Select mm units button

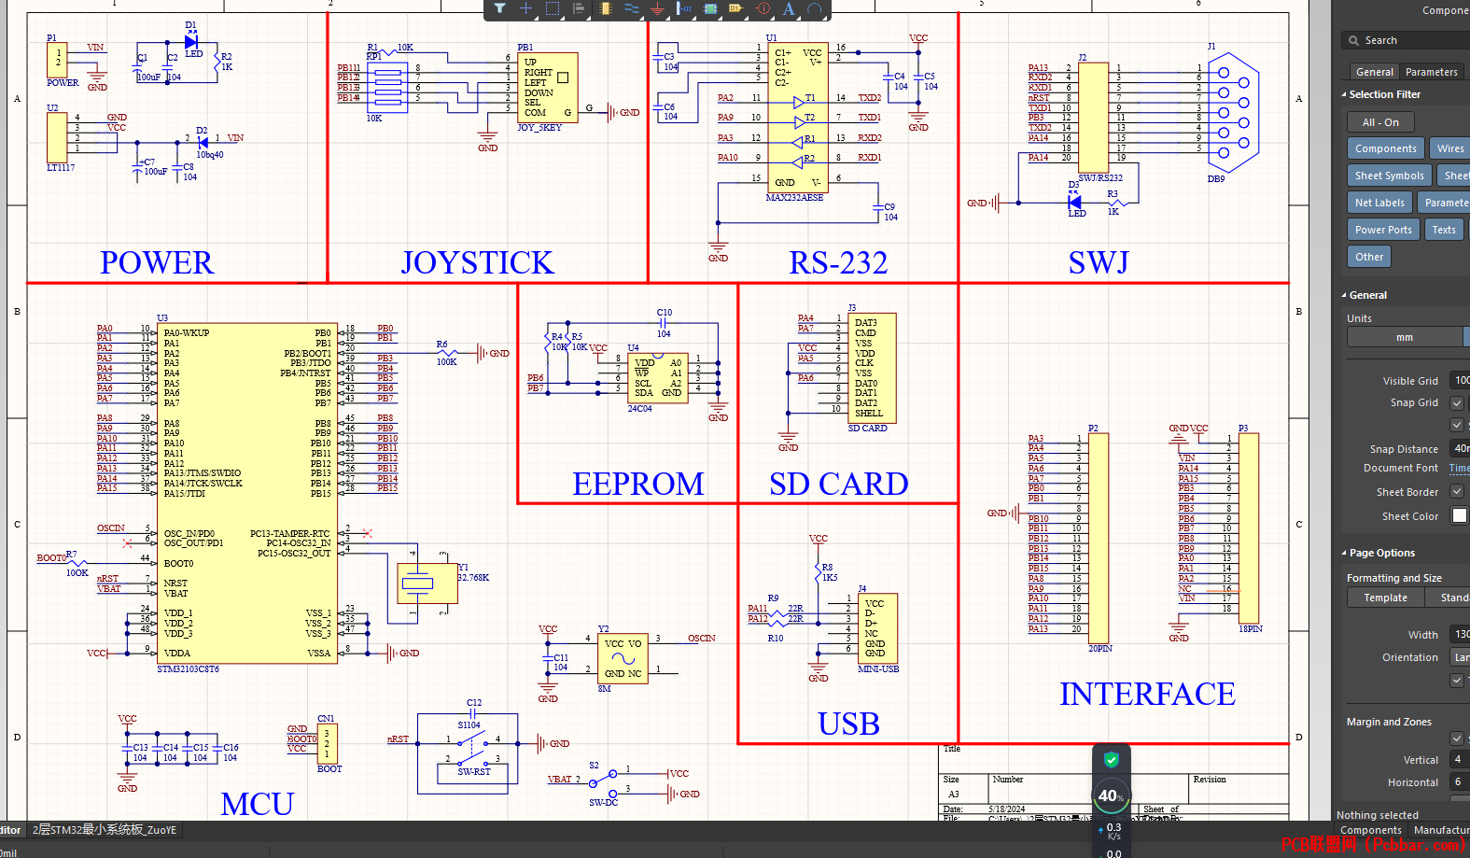tap(1405, 337)
